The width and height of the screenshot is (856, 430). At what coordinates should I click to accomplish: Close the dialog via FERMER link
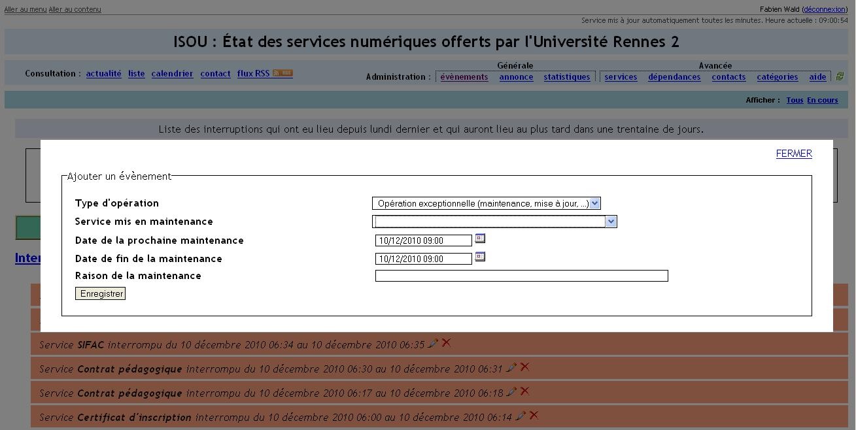click(x=793, y=154)
